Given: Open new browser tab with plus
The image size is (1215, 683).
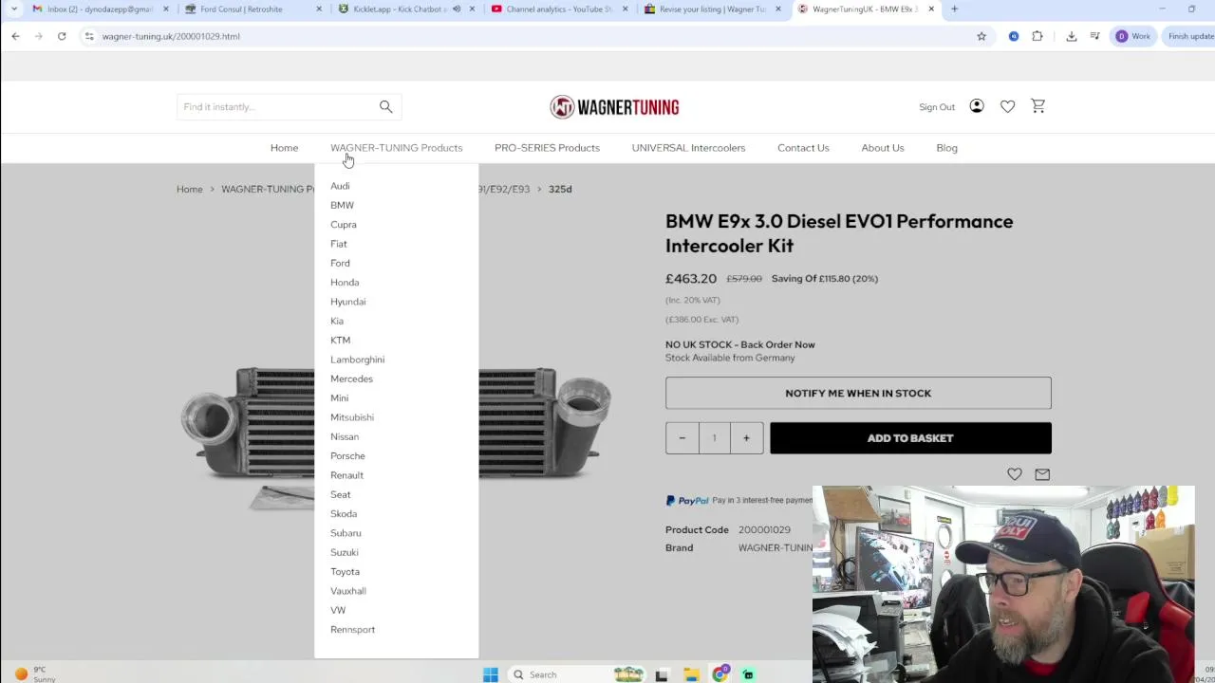Looking at the screenshot, I should coord(954,9).
